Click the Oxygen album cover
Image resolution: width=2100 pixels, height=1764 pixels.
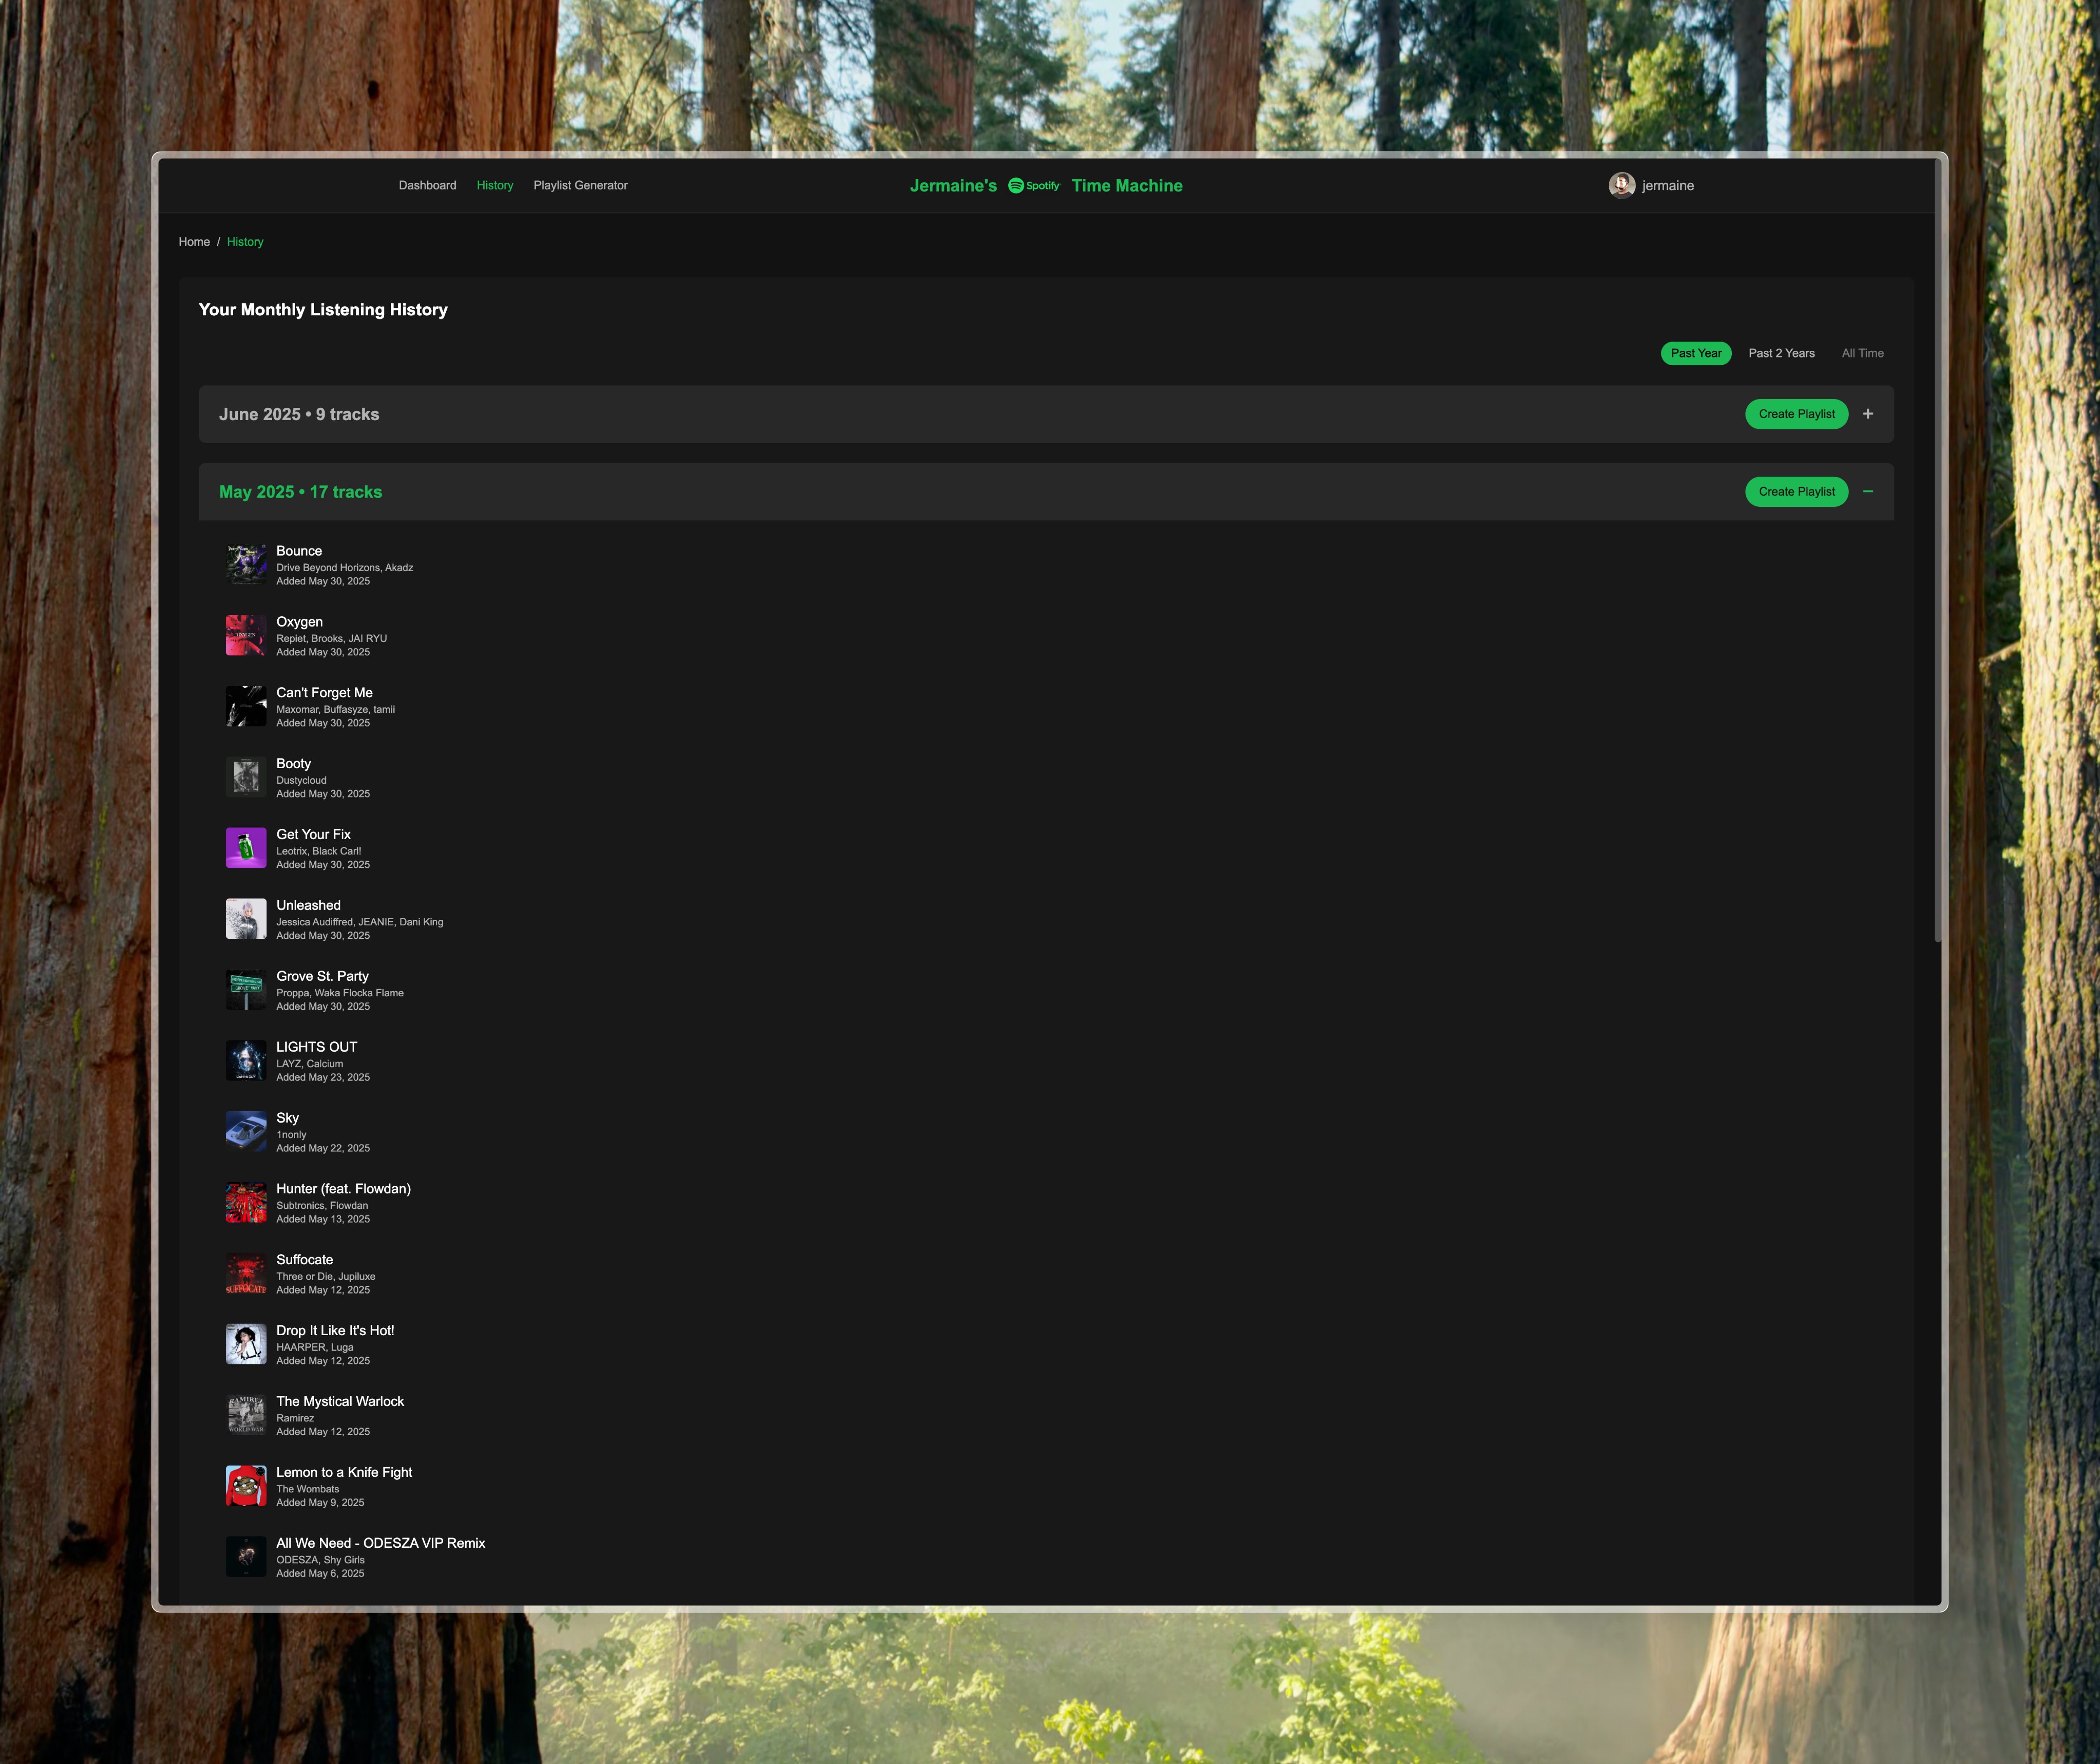coord(246,636)
